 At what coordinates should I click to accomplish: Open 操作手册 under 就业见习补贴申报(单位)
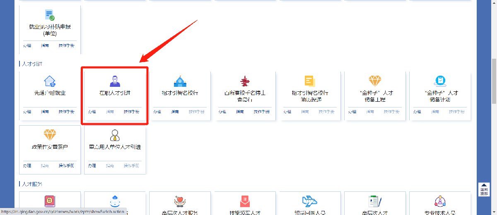(66, 45)
